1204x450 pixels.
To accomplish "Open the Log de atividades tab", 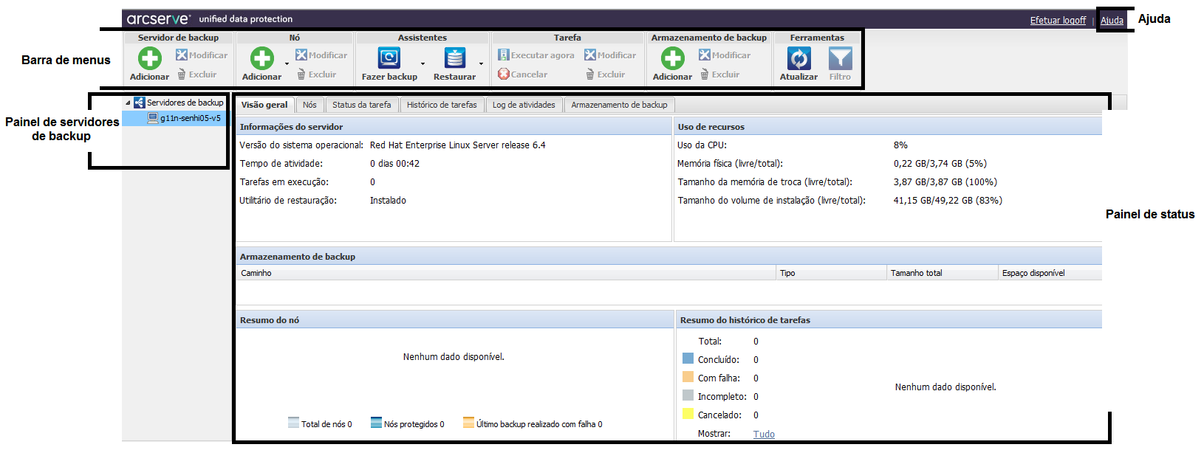I will 524,105.
